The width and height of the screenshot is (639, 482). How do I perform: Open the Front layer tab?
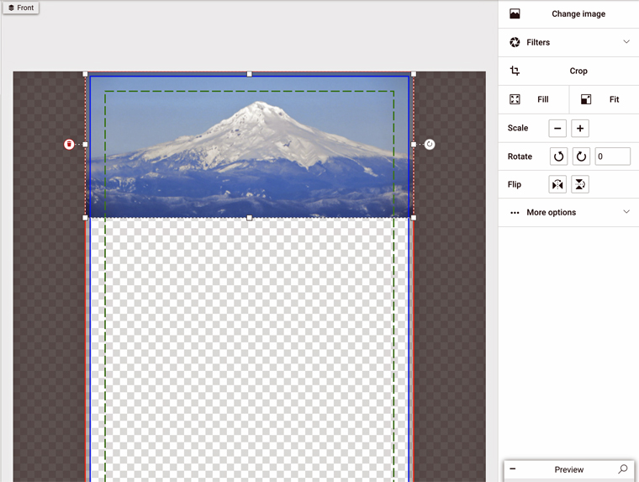click(x=21, y=8)
